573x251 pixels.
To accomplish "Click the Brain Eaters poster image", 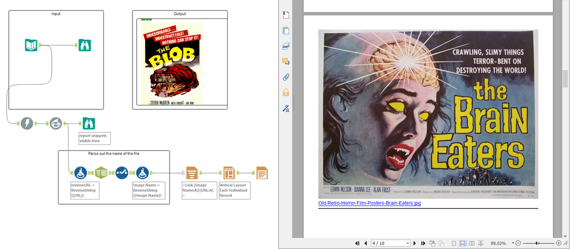I will click(x=428, y=115).
